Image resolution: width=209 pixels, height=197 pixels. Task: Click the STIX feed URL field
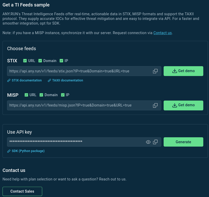point(78,71)
